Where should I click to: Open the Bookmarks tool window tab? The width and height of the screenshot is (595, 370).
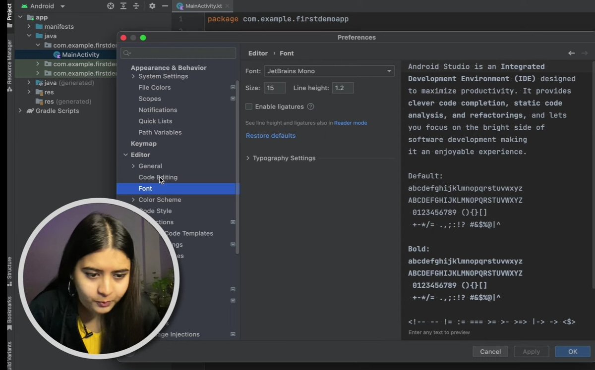9,314
